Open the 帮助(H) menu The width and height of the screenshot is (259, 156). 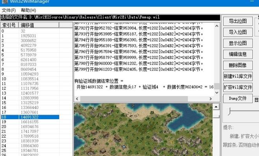(x=28, y=10)
